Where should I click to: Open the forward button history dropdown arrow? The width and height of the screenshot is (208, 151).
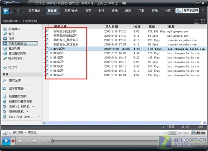[x=23, y=13]
